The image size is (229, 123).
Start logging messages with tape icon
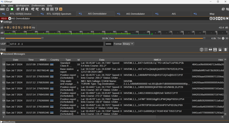pyautogui.click(x=210, y=50)
